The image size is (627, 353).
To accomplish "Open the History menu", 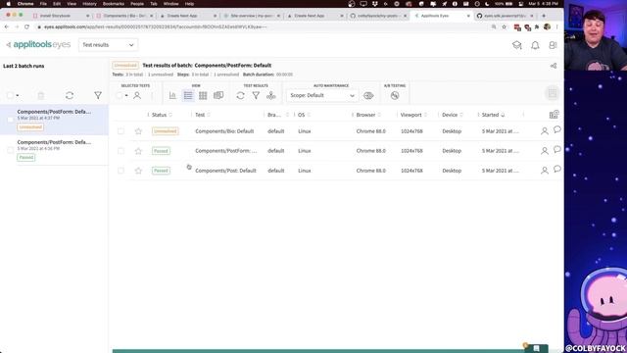I will pyautogui.click(x=89, y=4).
